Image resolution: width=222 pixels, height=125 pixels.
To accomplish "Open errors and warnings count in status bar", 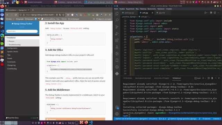I will pyautogui.click(x=162, y=119).
